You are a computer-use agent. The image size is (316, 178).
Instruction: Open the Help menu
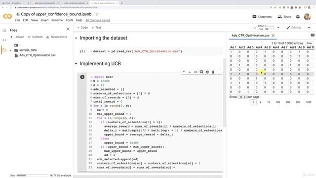(x=79, y=20)
